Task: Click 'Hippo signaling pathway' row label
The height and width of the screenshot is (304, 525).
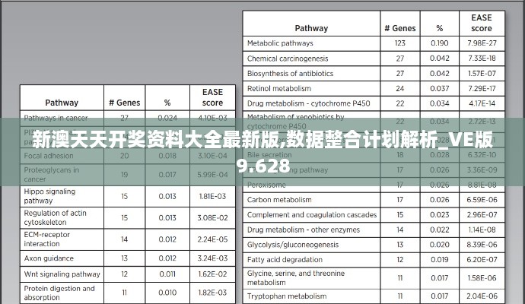Action: coord(49,196)
